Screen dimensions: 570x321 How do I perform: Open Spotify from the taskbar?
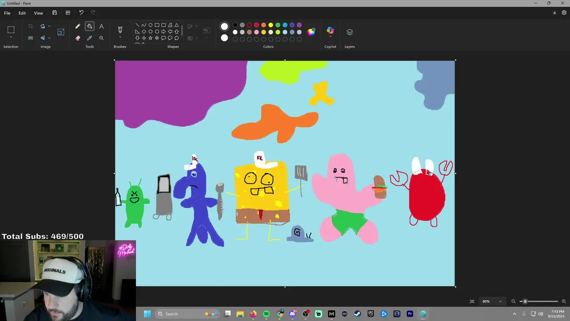point(266,314)
